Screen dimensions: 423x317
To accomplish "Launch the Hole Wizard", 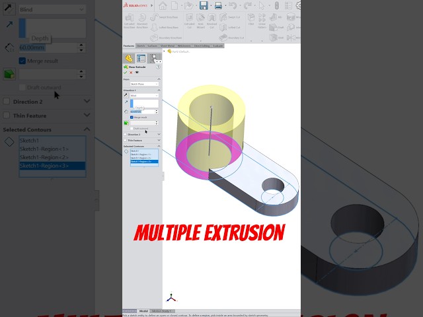I will point(201,21).
